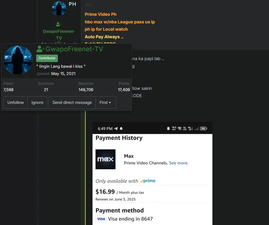Click the PH label beside avatar
The image size is (269, 225).
click(x=72, y=4)
